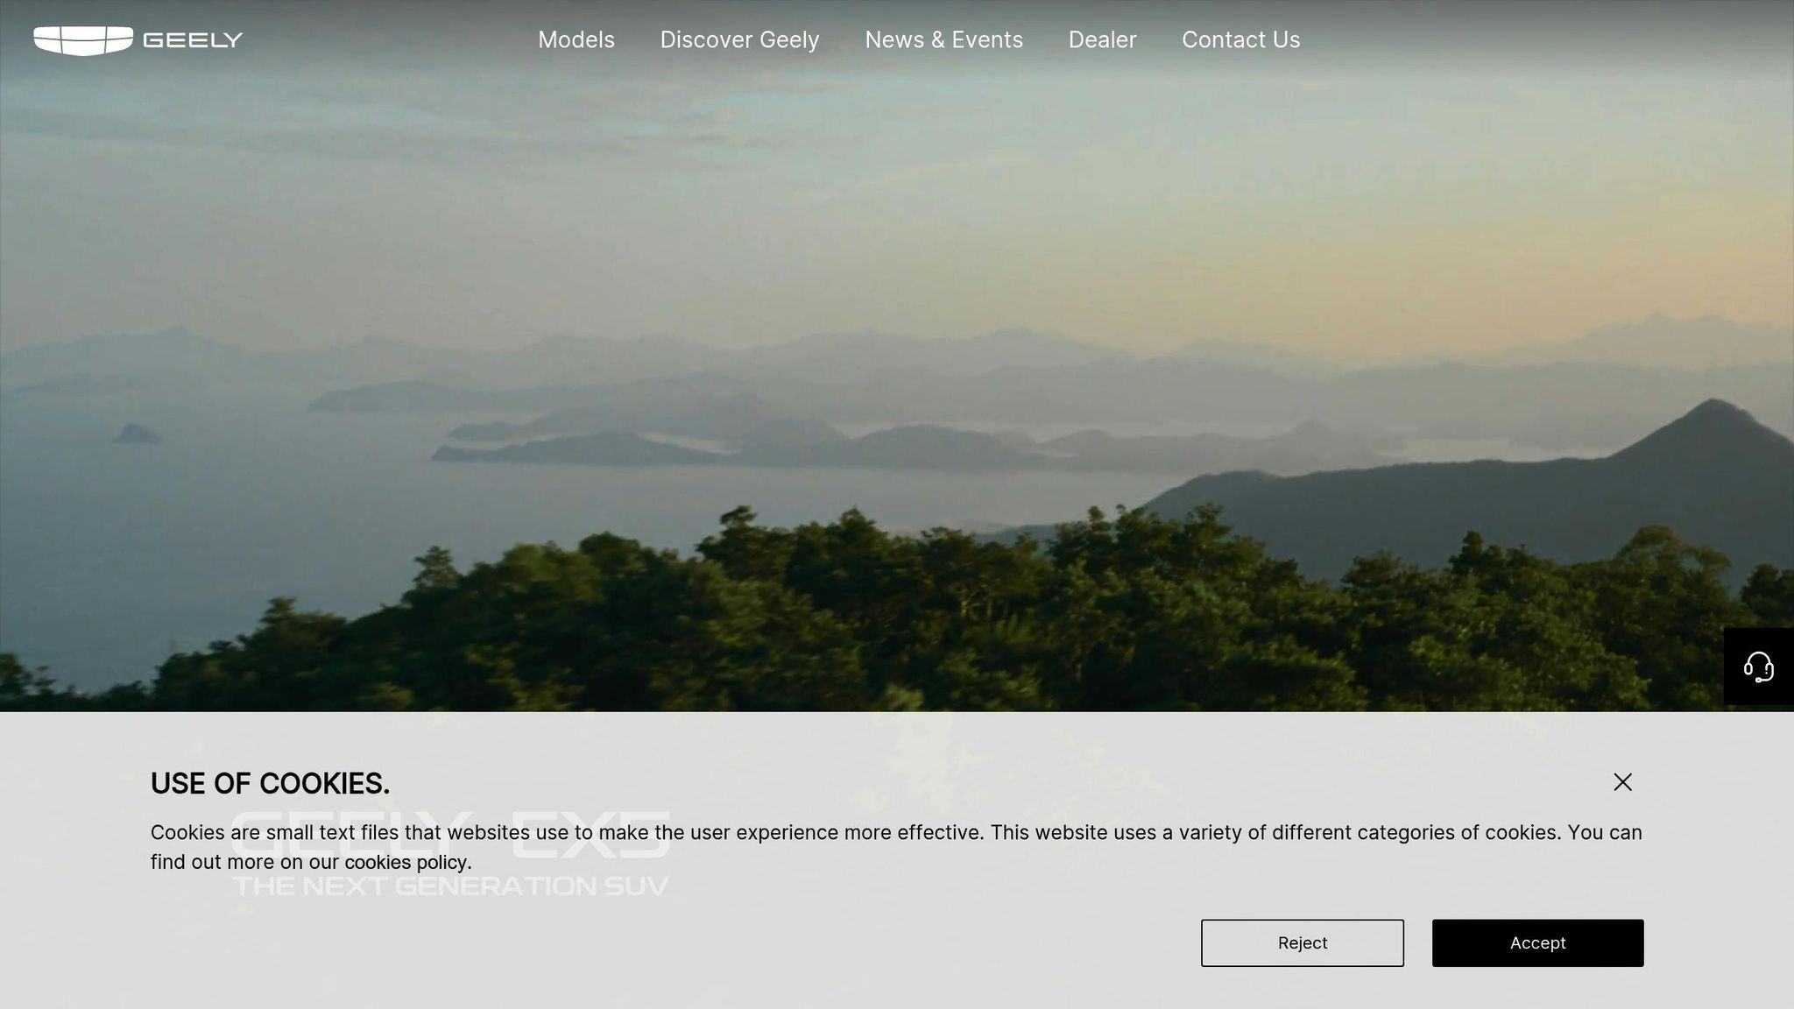Click the 'USE OF COOKIES.' heading
This screenshot has width=1794, height=1009.
point(270,784)
